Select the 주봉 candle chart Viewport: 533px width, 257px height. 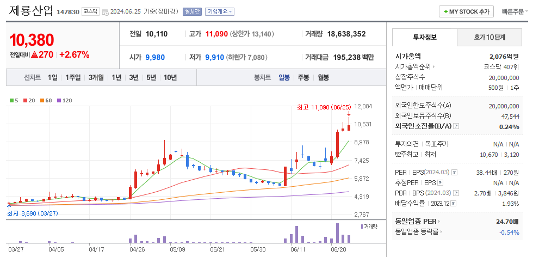(303, 77)
